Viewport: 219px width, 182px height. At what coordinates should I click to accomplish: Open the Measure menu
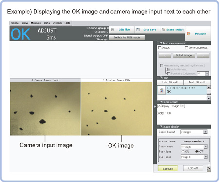click(36, 23)
